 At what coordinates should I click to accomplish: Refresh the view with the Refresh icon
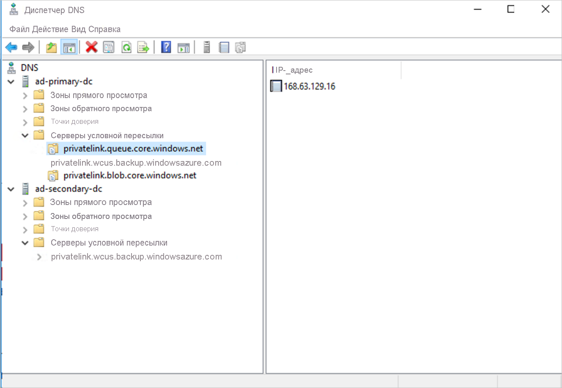click(x=126, y=47)
